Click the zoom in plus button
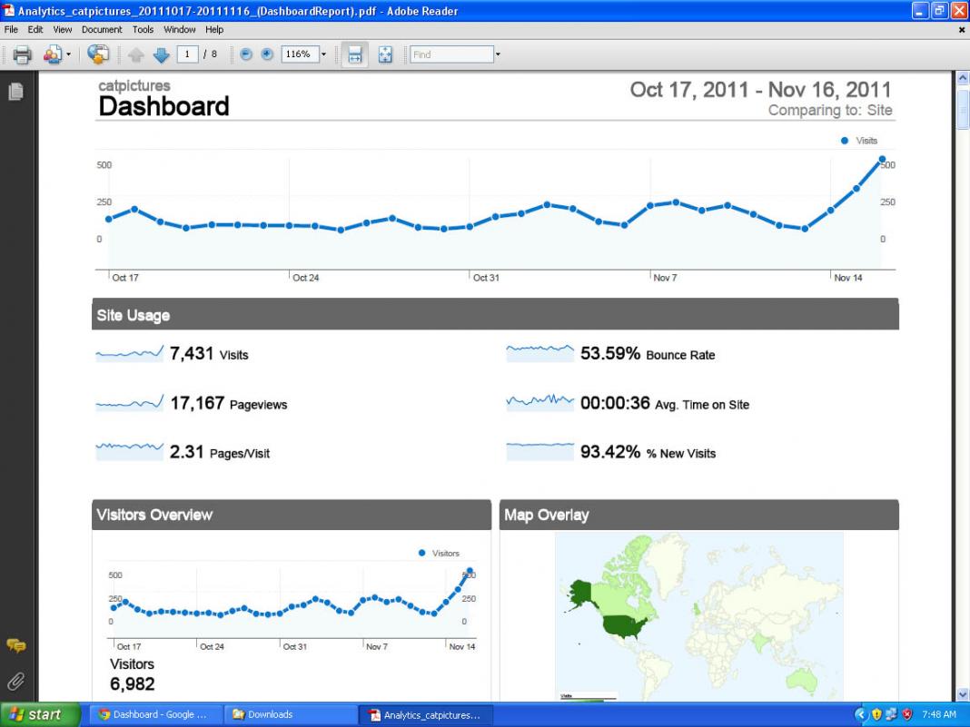970x727 pixels. (267, 54)
